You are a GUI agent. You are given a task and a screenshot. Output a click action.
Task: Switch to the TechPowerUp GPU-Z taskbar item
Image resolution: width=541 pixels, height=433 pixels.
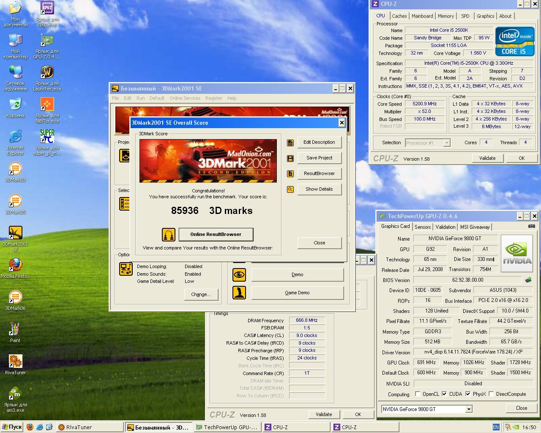(227, 427)
